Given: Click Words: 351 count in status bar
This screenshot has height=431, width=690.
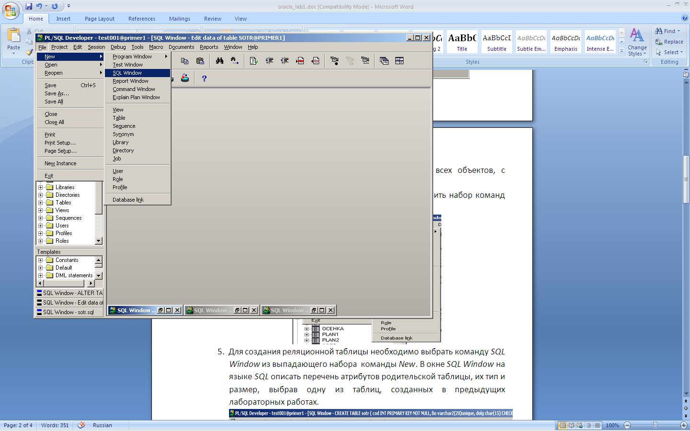Looking at the screenshot, I should [x=55, y=425].
